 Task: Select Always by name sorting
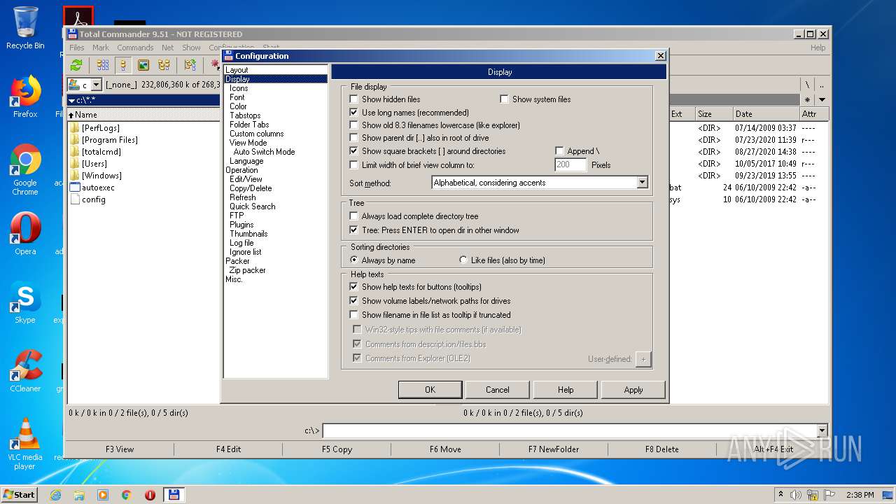coord(353,260)
